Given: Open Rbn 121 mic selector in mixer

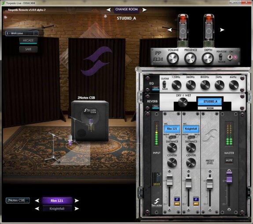Looking at the screenshot, I should (172, 129).
